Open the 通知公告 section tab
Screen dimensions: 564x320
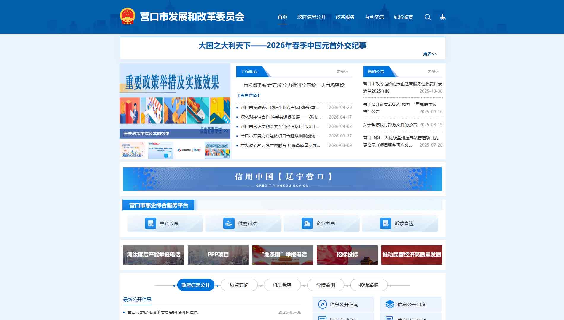click(x=376, y=72)
